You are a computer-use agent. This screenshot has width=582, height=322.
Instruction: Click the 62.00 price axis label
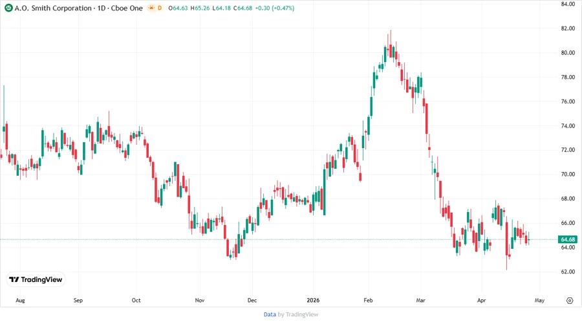click(x=568, y=272)
